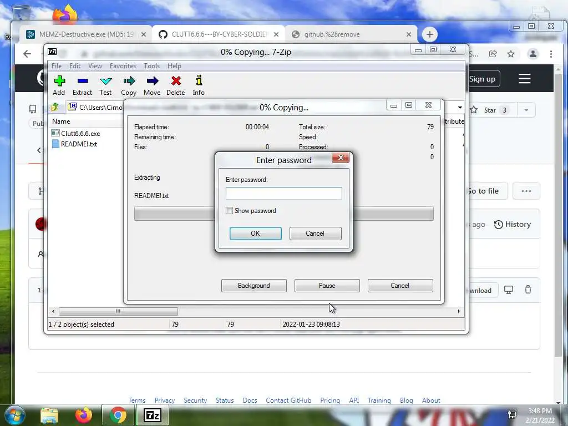Click the 7-Zip taskbar icon
The height and width of the screenshot is (426, 568).
153,415
